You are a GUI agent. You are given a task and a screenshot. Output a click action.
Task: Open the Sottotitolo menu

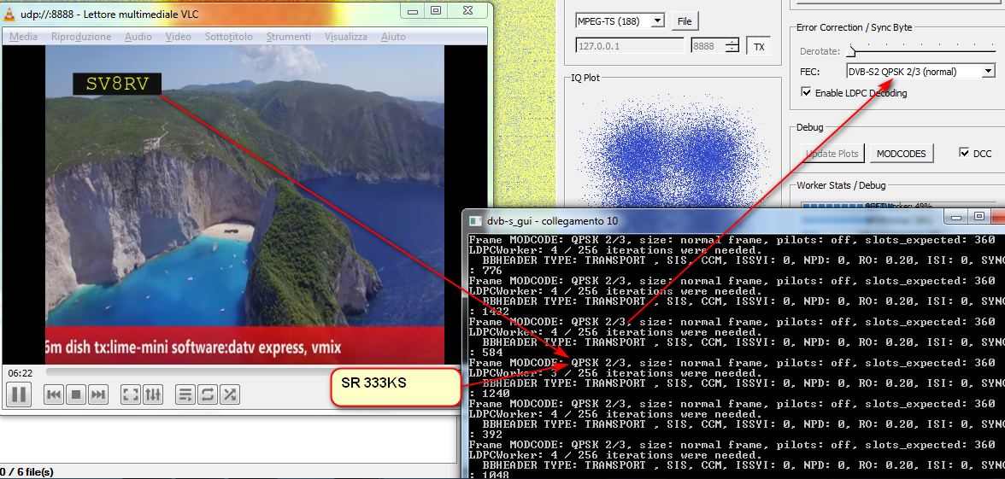229,37
